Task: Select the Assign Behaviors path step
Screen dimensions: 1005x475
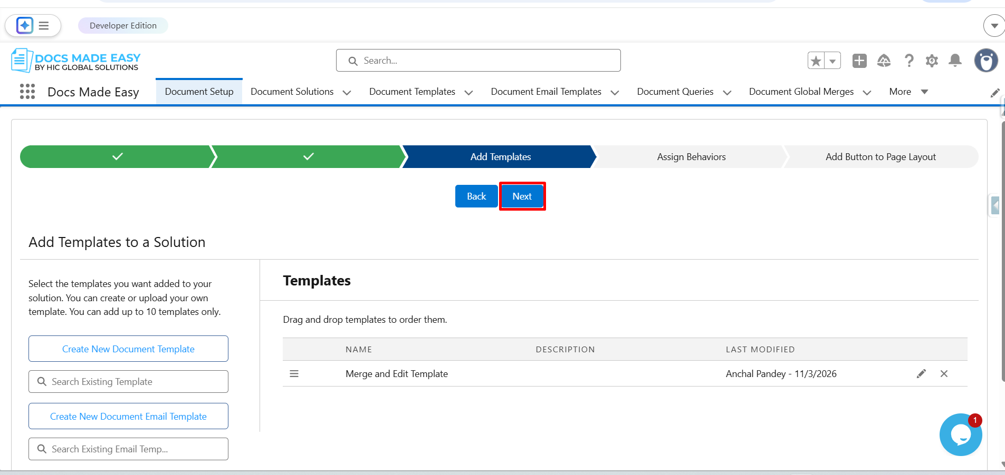Action: [x=691, y=157]
